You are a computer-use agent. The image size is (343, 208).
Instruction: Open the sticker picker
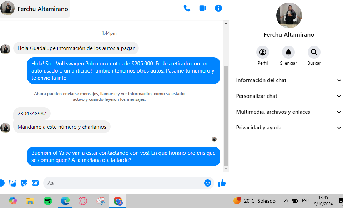coord(24,183)
